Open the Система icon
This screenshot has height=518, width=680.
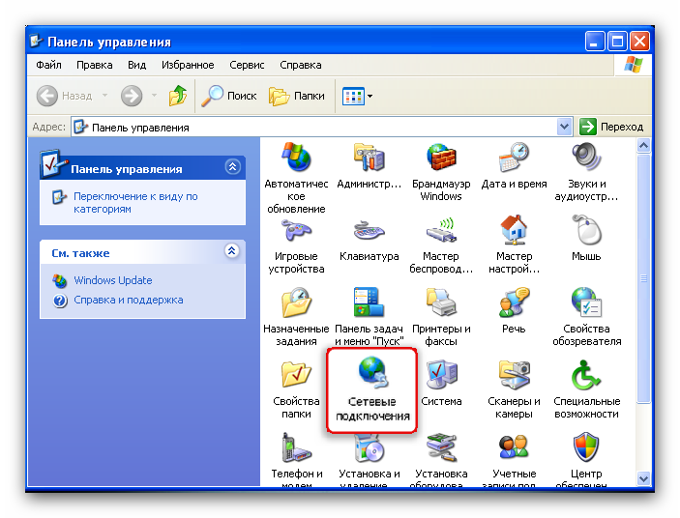441,375
